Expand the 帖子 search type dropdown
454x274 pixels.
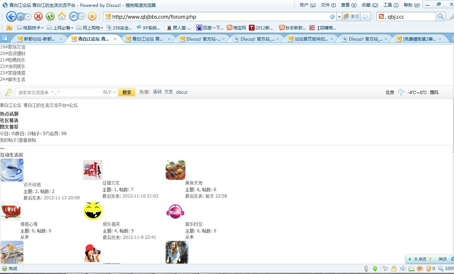(110, 92)
